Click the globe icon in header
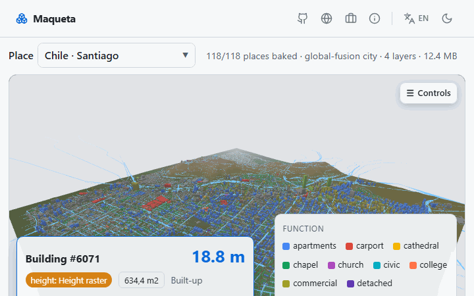The width and height of the screenshot is (474, 296). pyautogui.click(x=327, y=18)
